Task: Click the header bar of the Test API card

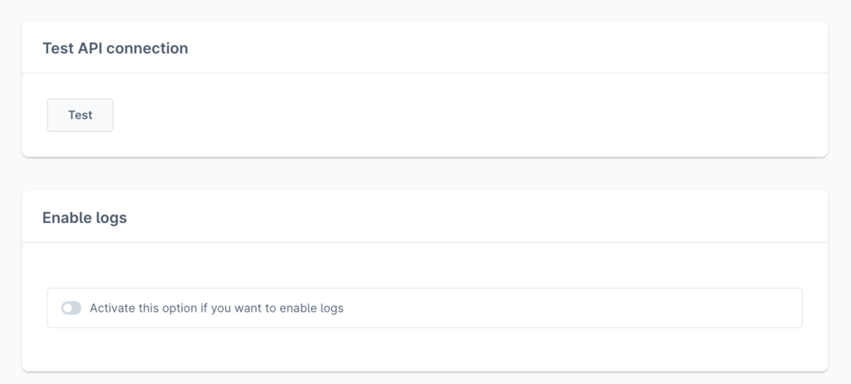Action: (499, 48)
